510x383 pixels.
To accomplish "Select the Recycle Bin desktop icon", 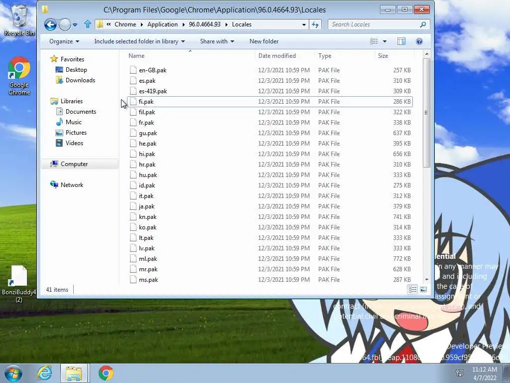I will coord(19,19).
